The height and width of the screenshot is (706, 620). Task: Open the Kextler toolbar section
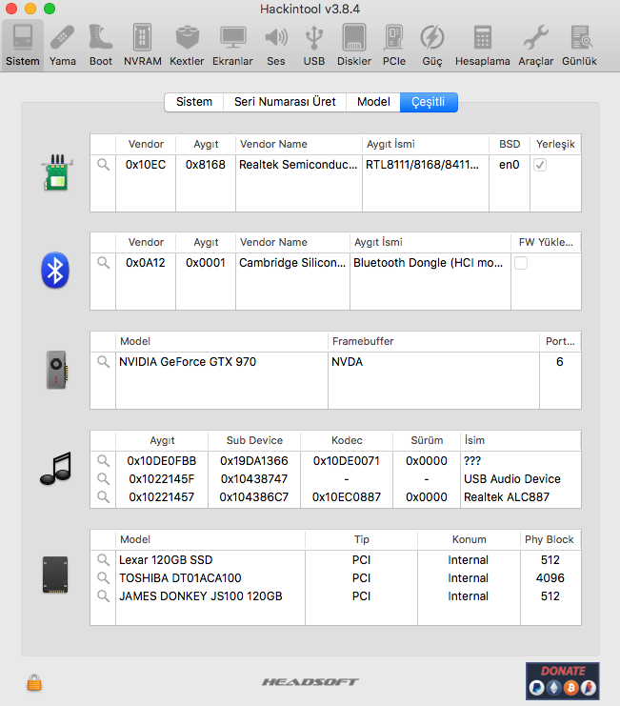pyautogui.click(x=187, y=45)
